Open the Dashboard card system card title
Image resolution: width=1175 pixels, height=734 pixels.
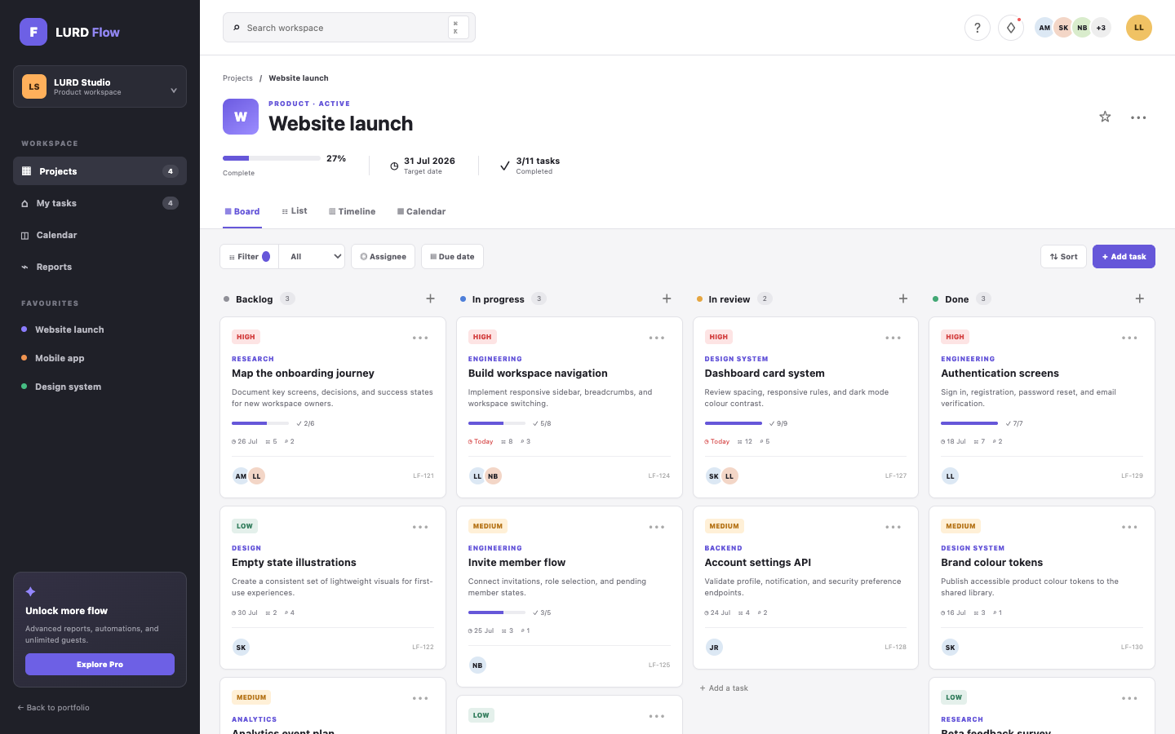[765, 374]
